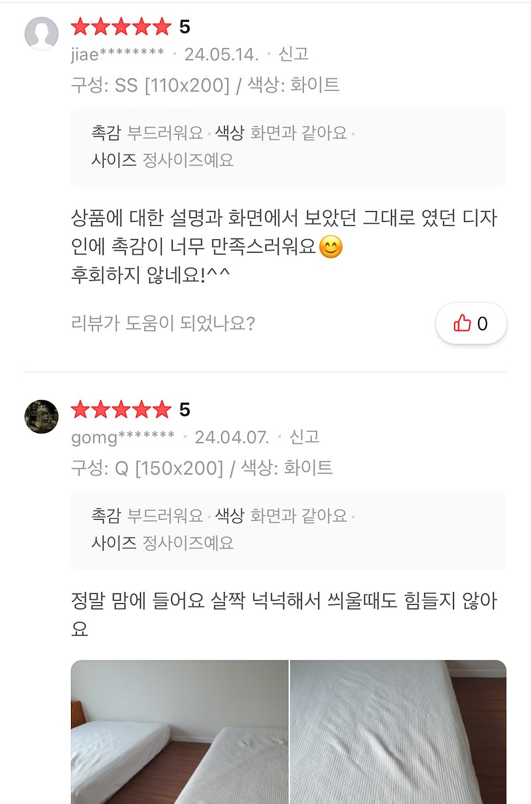Open the gomg******* username
The height and width of the screenshot is (804, 531).
click(123, 437)
